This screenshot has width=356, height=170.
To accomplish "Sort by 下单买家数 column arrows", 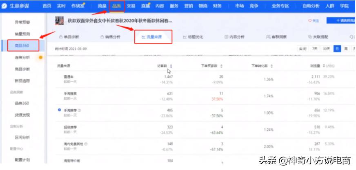I will [x=221, y=66].
